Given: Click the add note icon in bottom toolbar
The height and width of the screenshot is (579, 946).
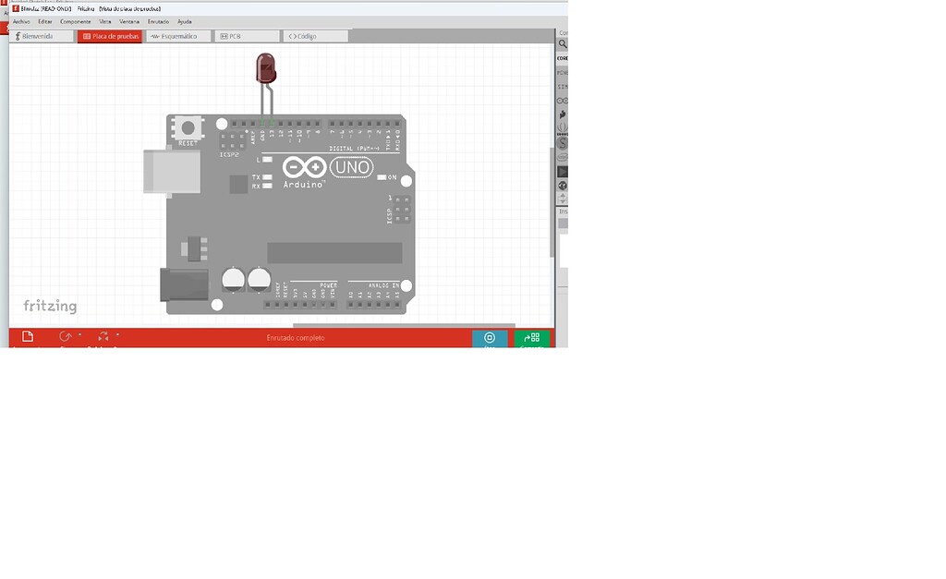Looking at the screenshot, I should click(28, 336).
